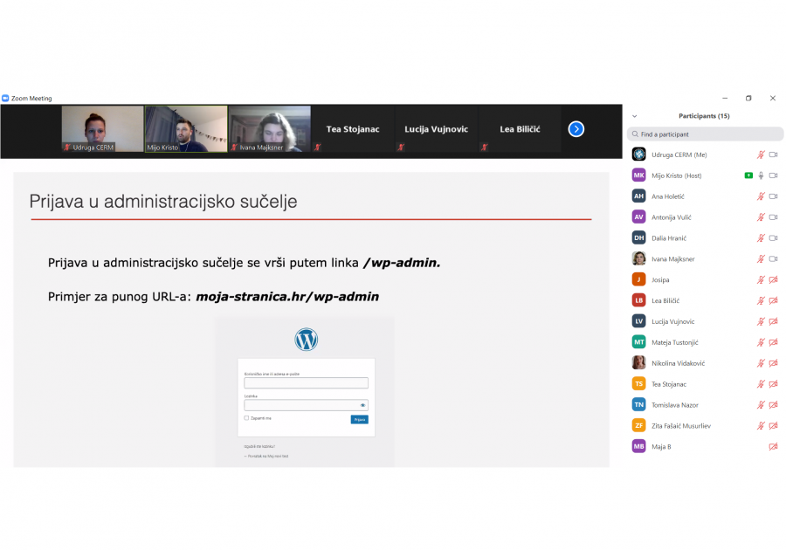The image size is (786, 550).
Task: Click Maja B's disabled camera icon
Action: tap(773, 447)
